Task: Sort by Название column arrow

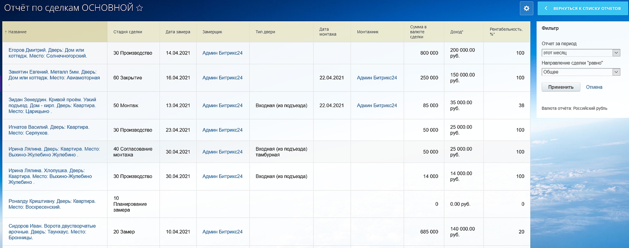Action: tap(6, 32)
